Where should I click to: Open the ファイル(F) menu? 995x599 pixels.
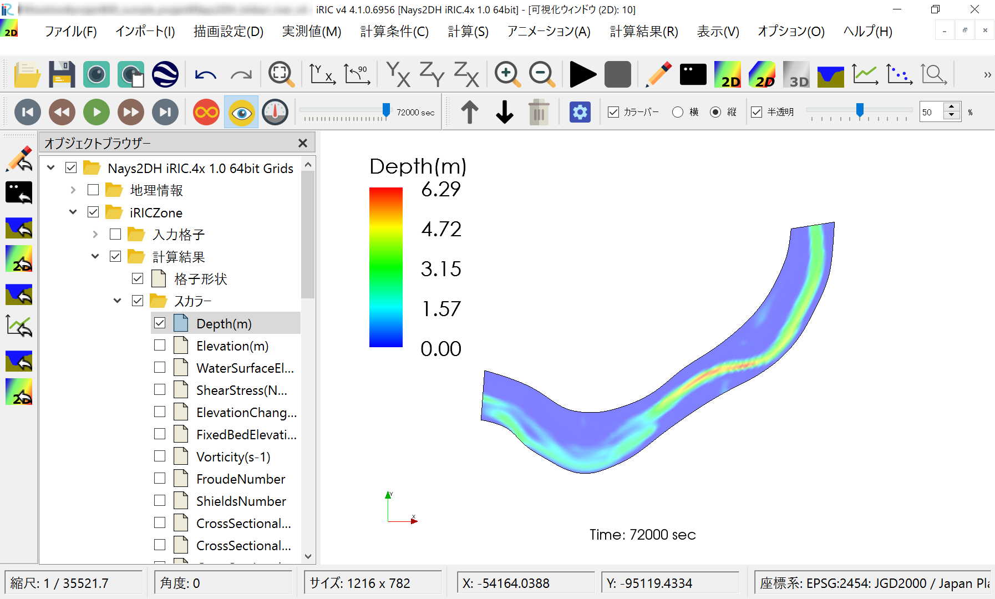(70, 32)
